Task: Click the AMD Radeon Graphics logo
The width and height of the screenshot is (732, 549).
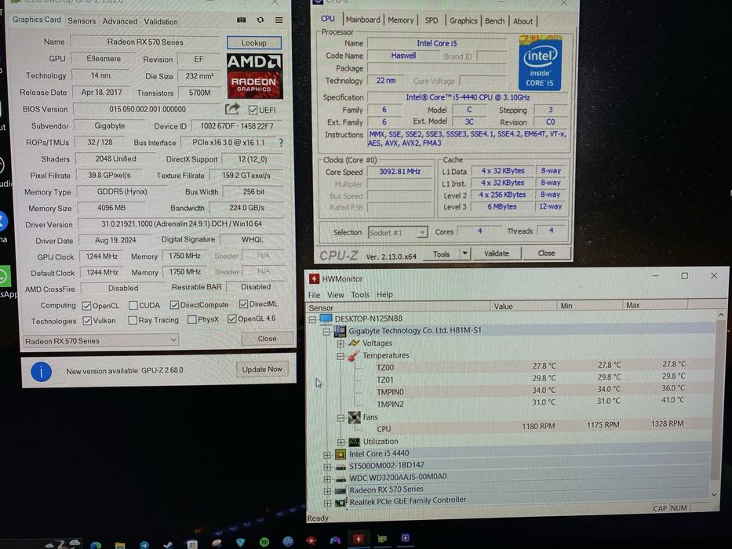Action: point(254,76)
